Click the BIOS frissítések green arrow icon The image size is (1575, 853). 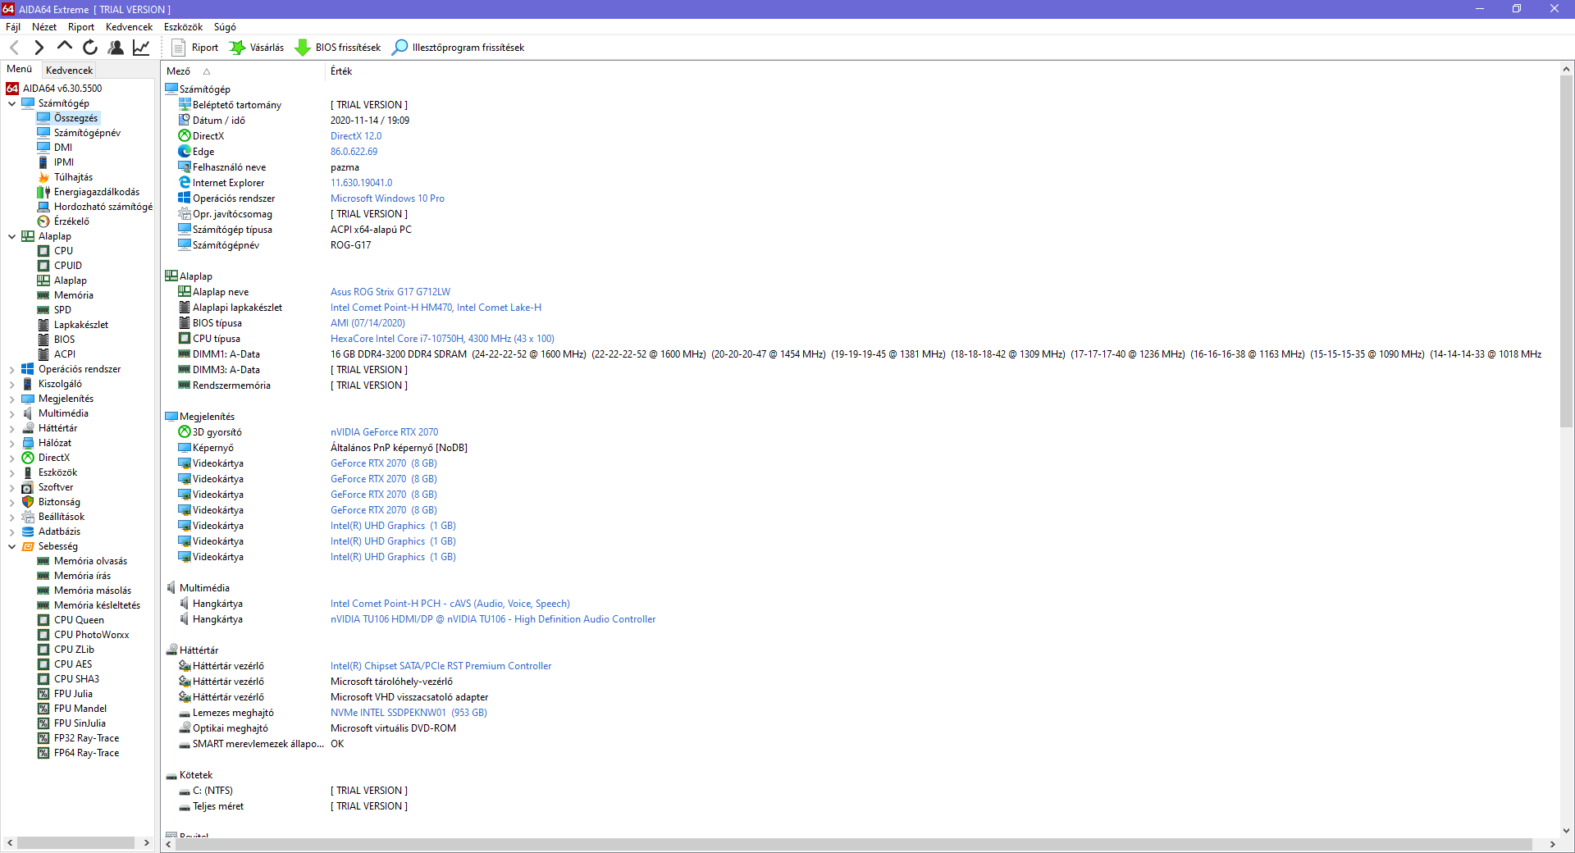303,48
